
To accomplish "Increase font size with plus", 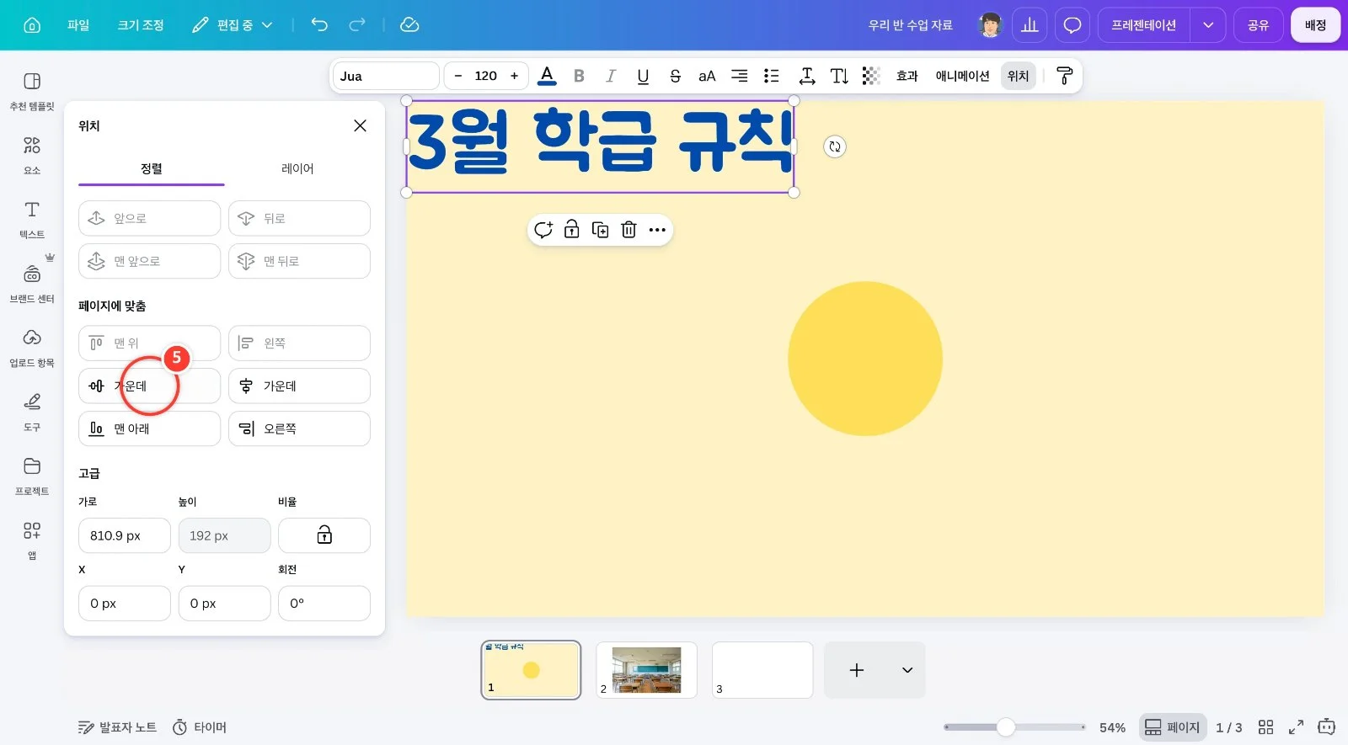I will 514,76.
